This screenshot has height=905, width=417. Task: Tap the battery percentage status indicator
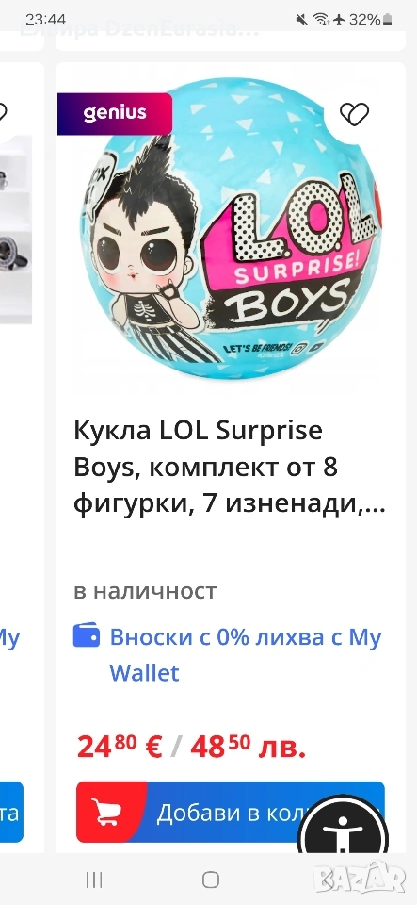(370, 20)
